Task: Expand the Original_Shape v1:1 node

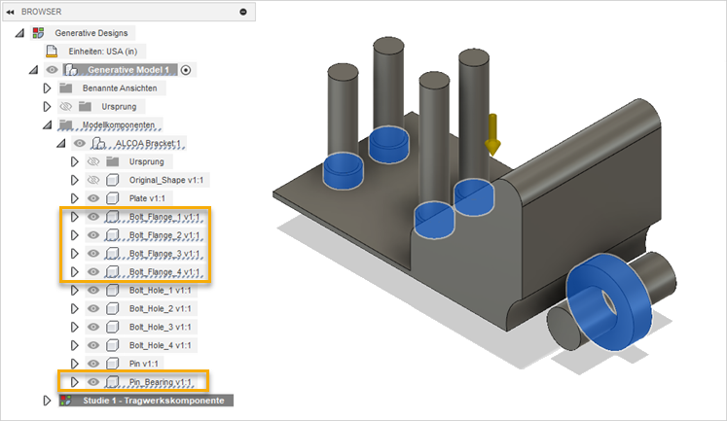Action: coord(75,180)
